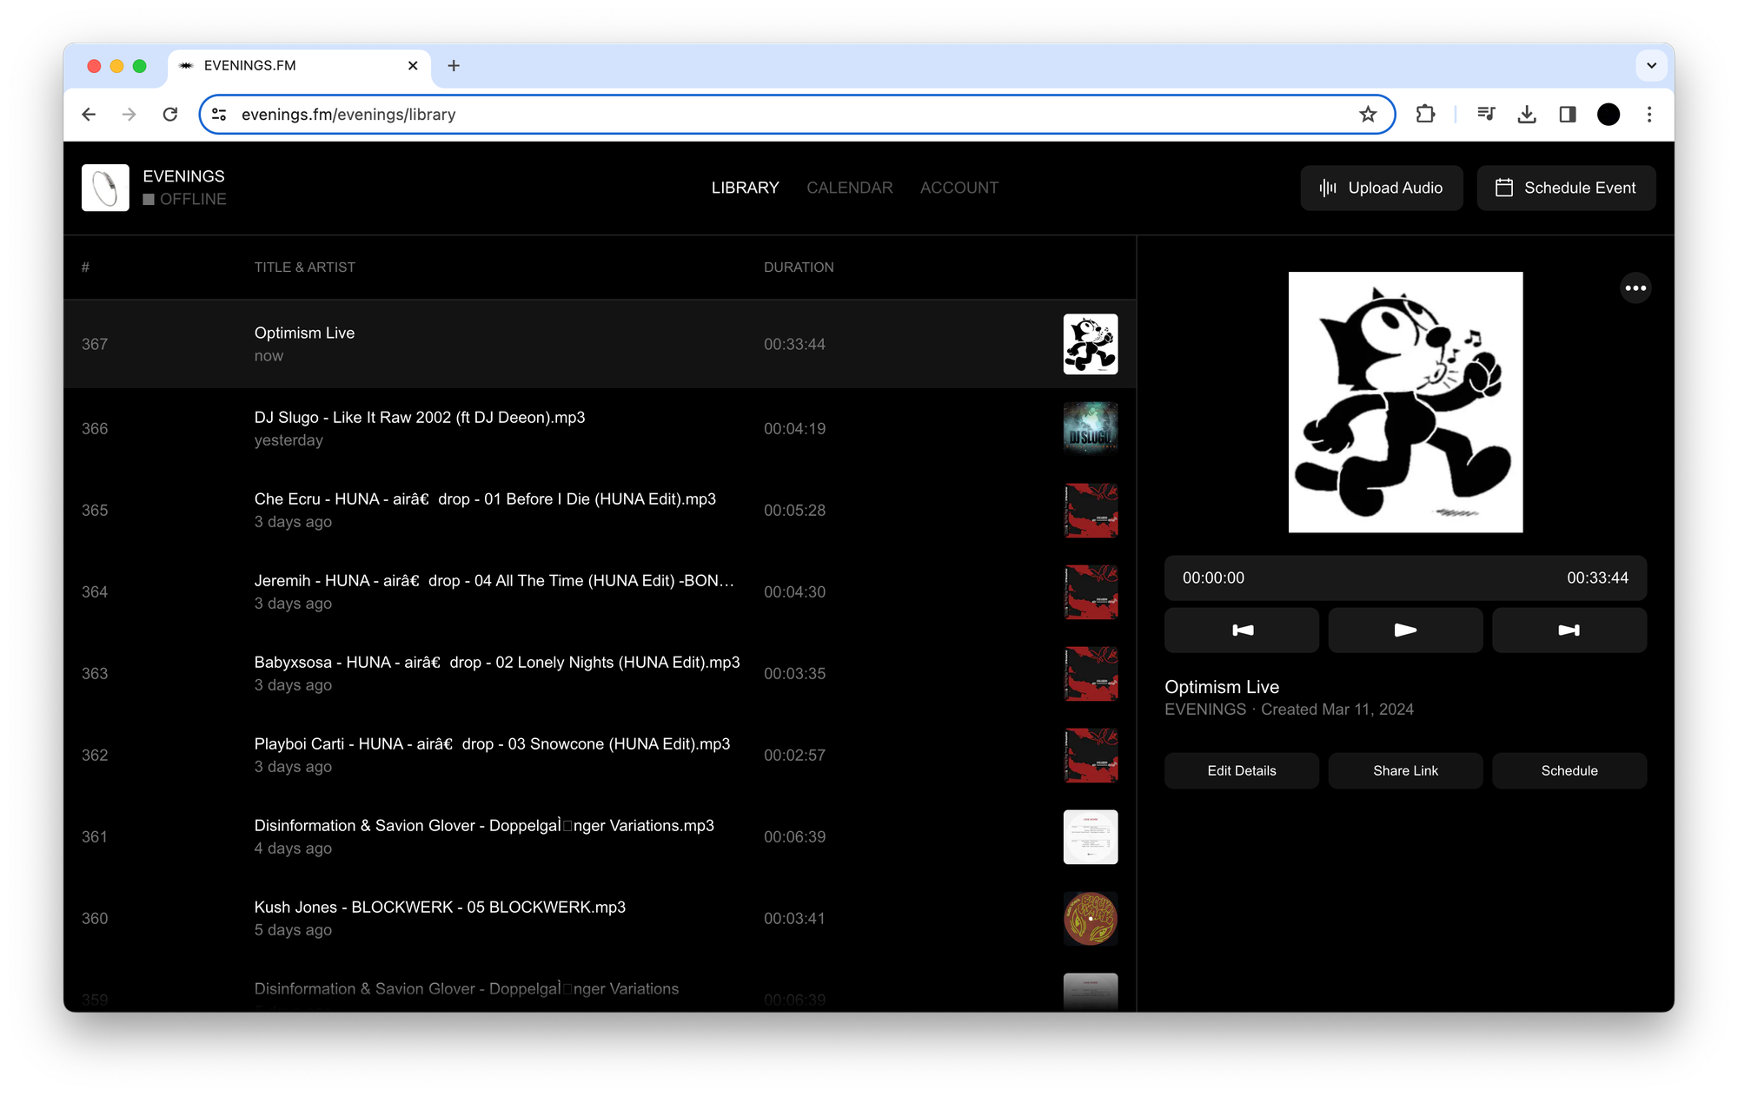The image size is (1738, 1096).
Task: Skip to the previous track in the player
Action: point(1241,630)
